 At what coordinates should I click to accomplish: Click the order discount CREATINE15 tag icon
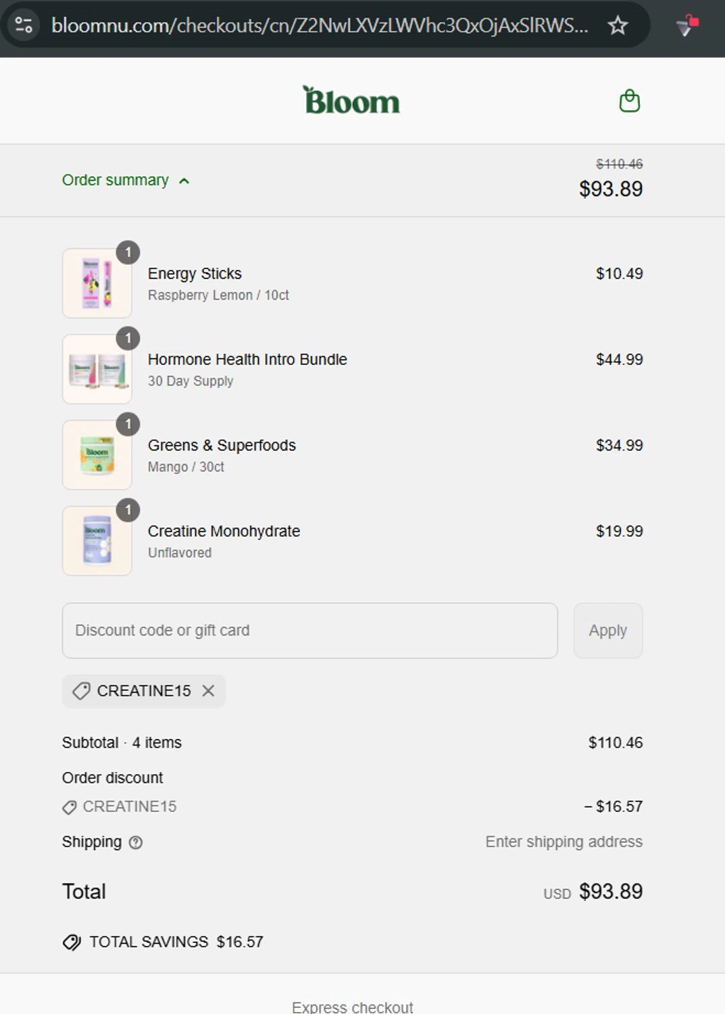(x=70, y=807)
